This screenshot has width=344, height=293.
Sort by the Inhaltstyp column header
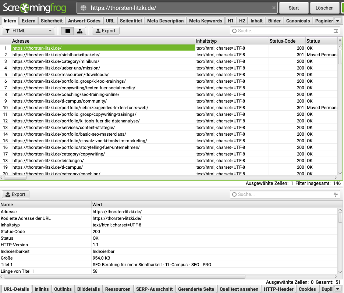click(232, 41)
